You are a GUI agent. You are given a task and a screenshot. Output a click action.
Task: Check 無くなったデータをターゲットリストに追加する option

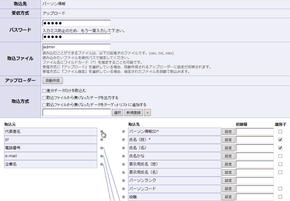44,105
